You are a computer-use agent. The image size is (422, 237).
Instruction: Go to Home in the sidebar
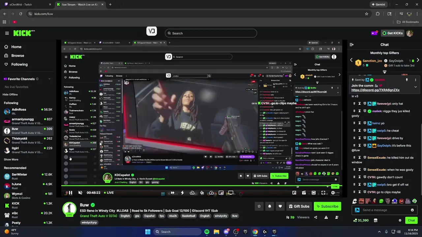pos(13,47)
